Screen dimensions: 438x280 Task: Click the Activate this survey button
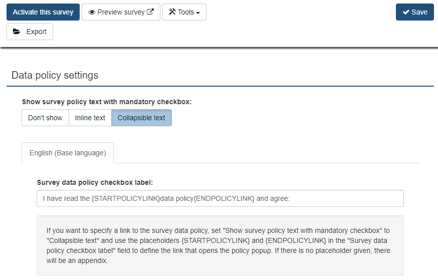(x=43, y=12)
